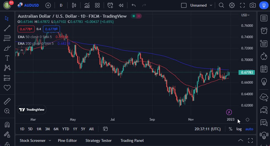The height and width of the screenshot is (146, 270).
Task: Select the trend line drawing tool
Action: (7, 28)
